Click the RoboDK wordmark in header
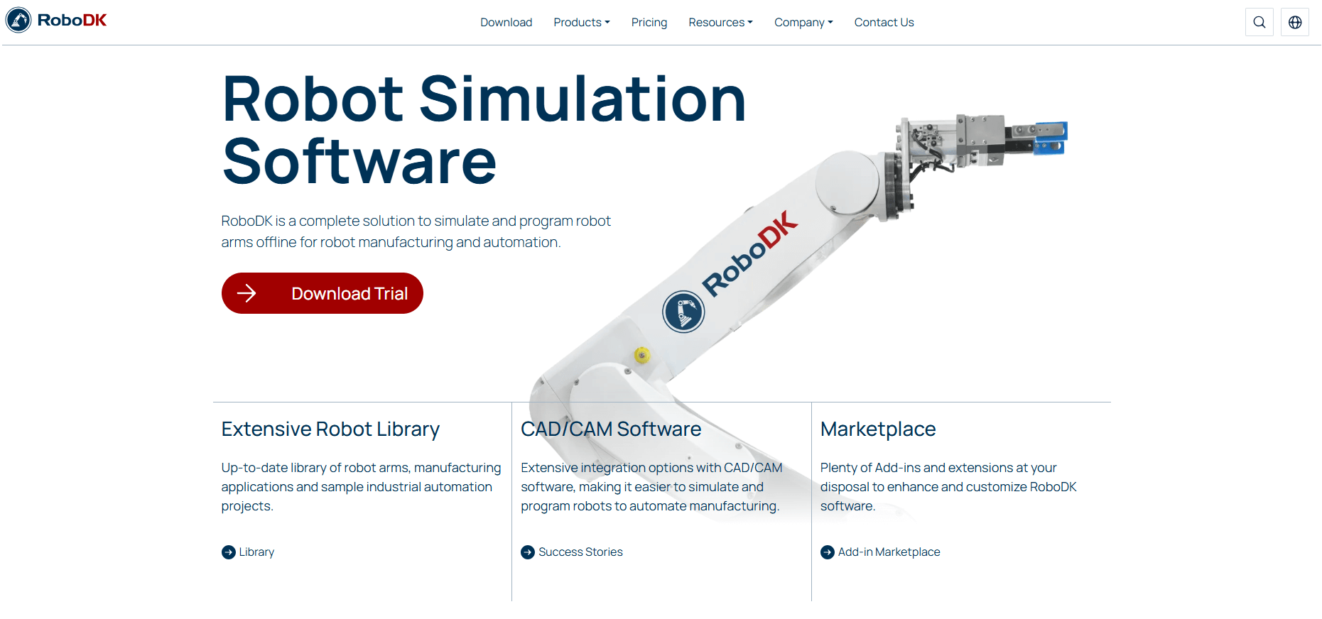This screenshot has height=619, width=1322. click(x=72, y=21)
